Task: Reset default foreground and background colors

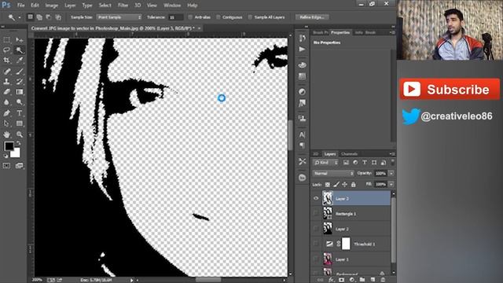Action: 6,156
